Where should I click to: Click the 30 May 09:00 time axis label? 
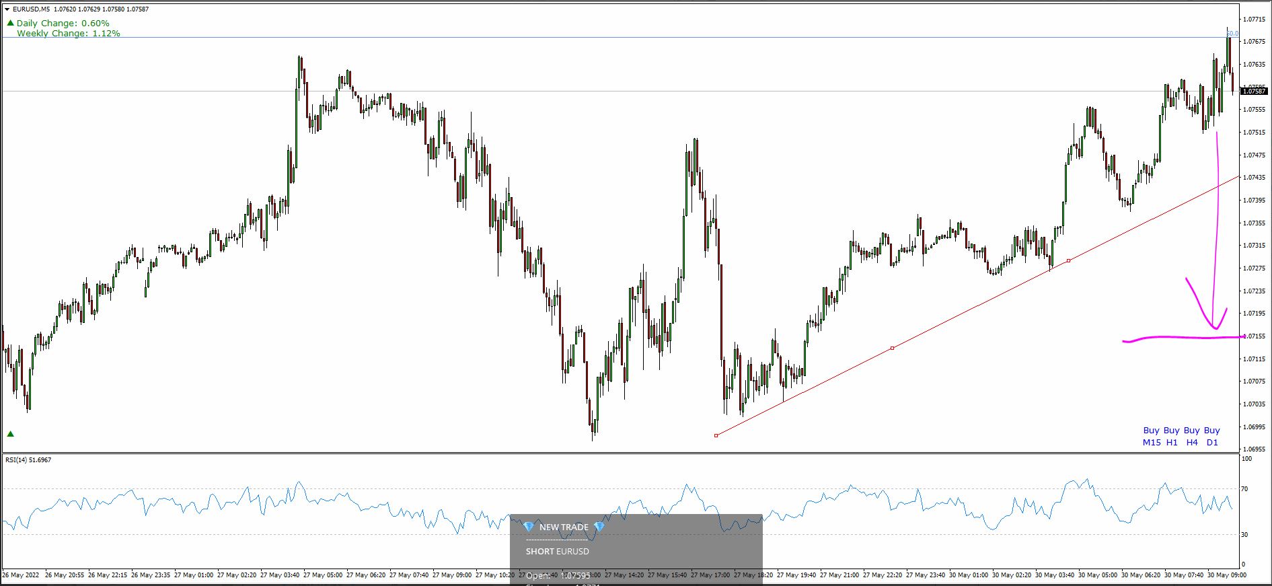coord(1228,575)
